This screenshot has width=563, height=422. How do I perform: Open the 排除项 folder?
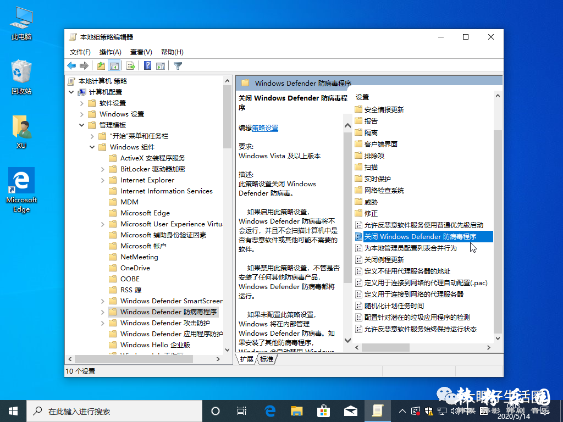[369, 156]
